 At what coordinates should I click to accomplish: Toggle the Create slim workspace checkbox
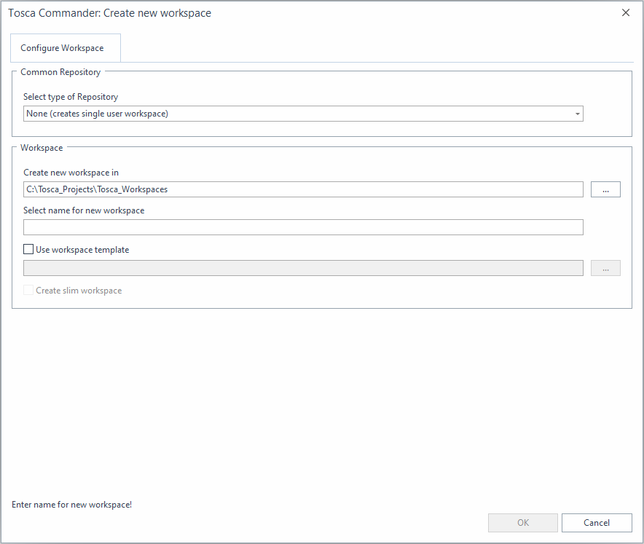pos(28,290)
